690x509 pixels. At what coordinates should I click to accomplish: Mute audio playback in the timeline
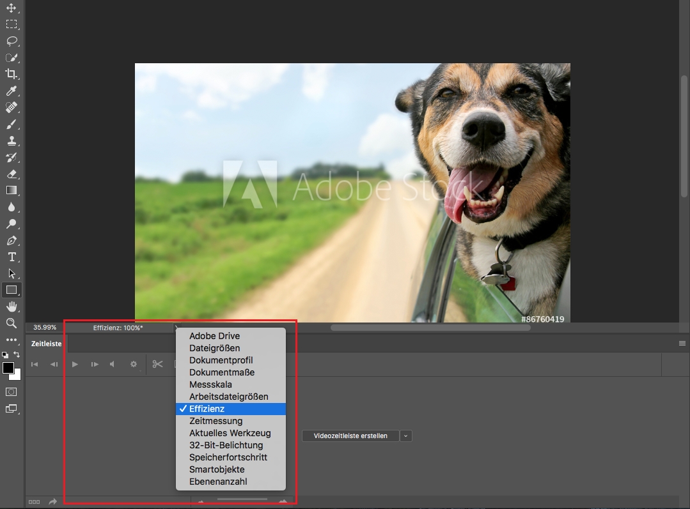(113, 364)
